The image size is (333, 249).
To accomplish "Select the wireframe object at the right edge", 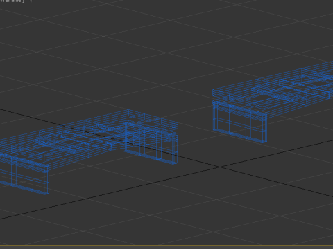I will (273, 102).
